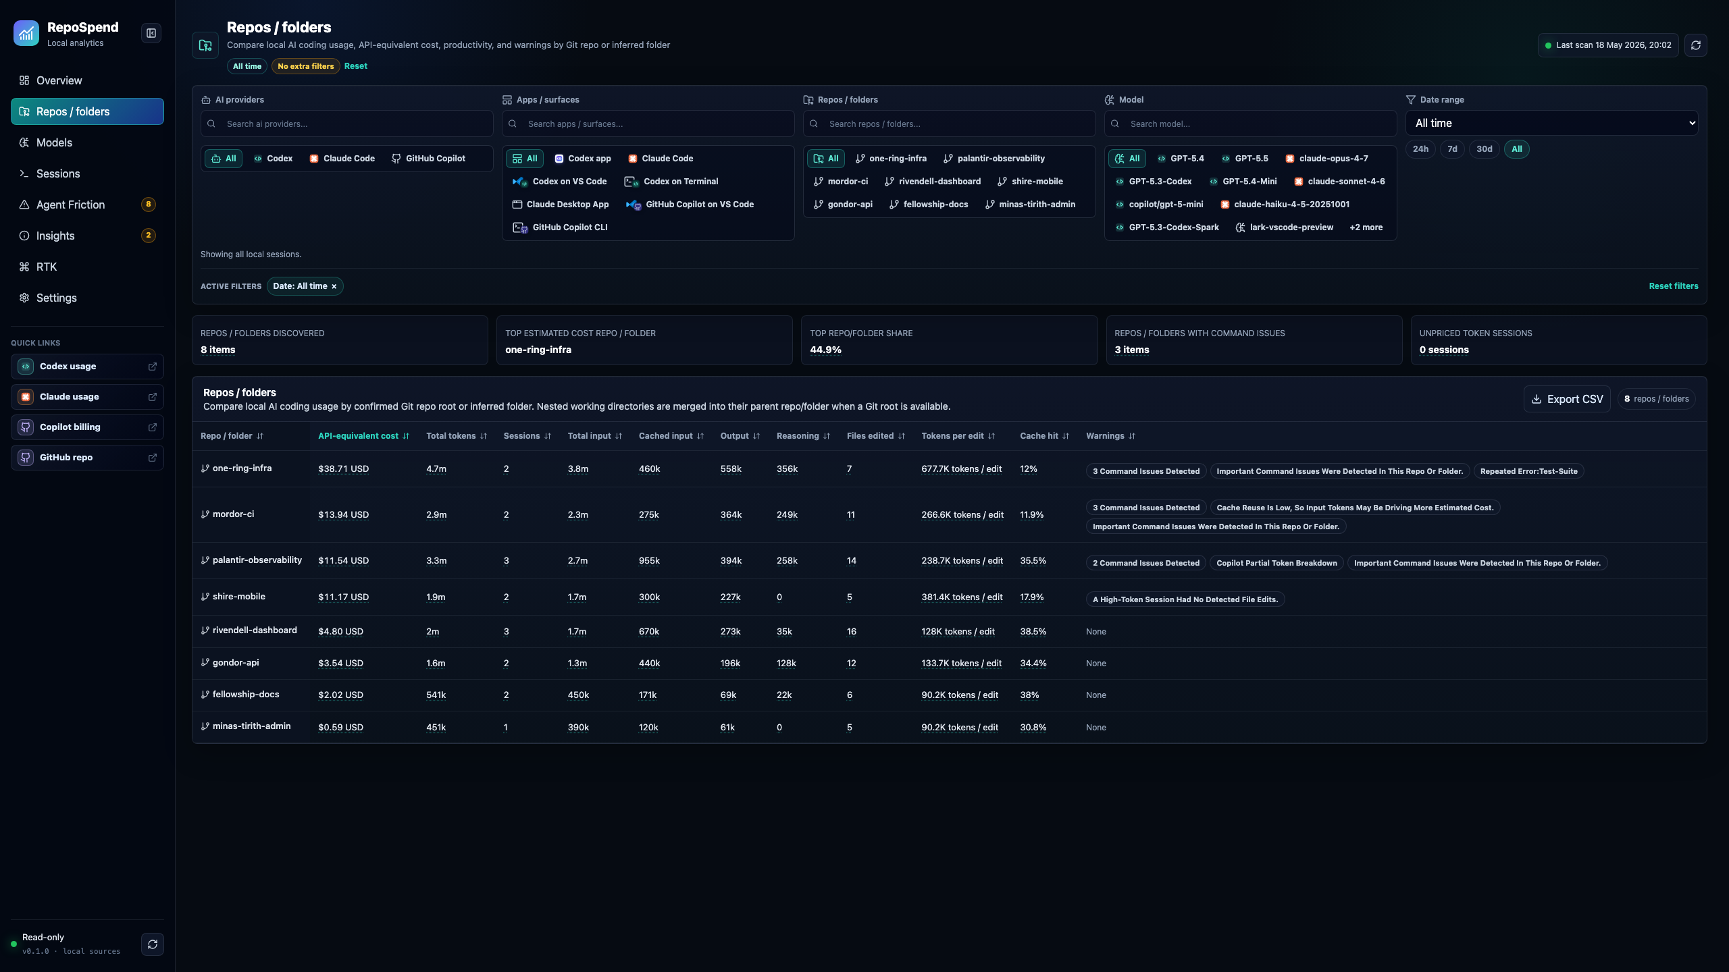This screenshot has width=1729, height=972.
Task: Sort by Total tokens column arrows
Action: coord(484,436)
